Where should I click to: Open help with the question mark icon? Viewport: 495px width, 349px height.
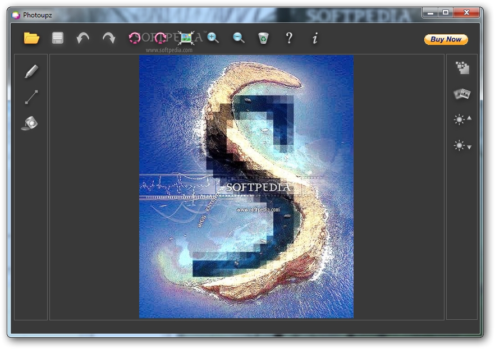click(289, 38)
